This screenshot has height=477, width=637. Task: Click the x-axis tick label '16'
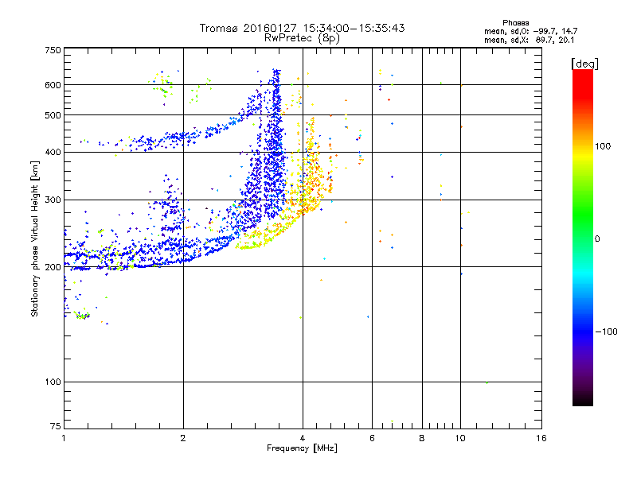tap(541, 438)
